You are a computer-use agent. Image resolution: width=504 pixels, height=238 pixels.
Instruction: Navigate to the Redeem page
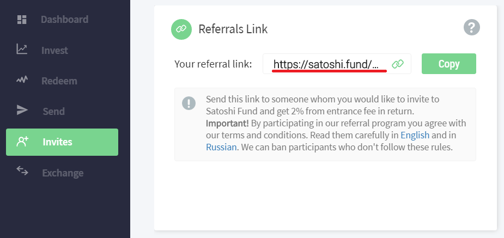(x=59, y=81)
